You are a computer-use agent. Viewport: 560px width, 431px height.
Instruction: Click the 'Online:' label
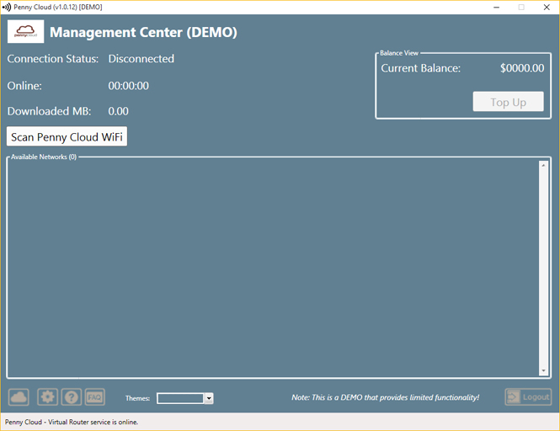point(24,86)
